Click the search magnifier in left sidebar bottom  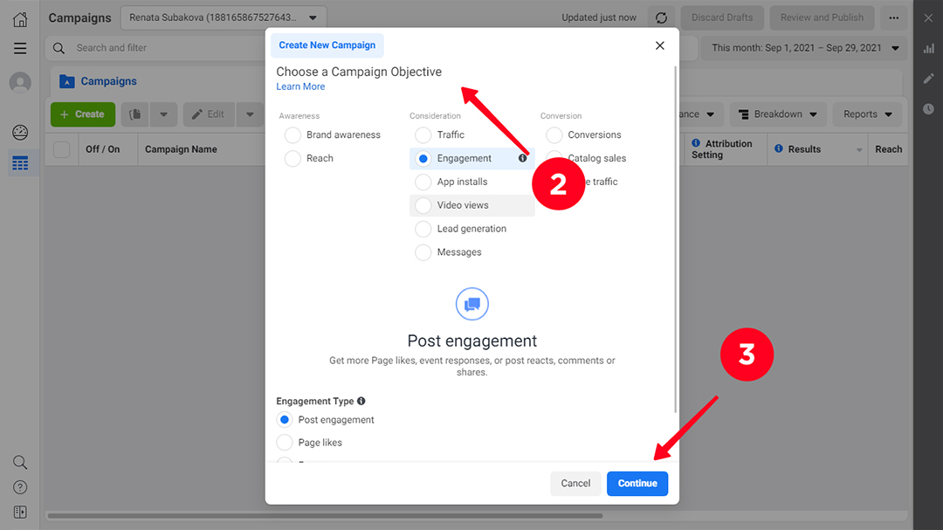click(x=20, y=462)
